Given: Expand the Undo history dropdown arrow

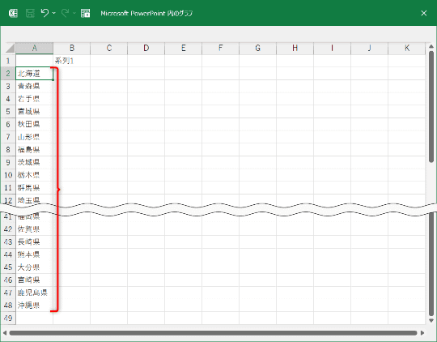Looking at the screenshot, I should click(53, 13).
